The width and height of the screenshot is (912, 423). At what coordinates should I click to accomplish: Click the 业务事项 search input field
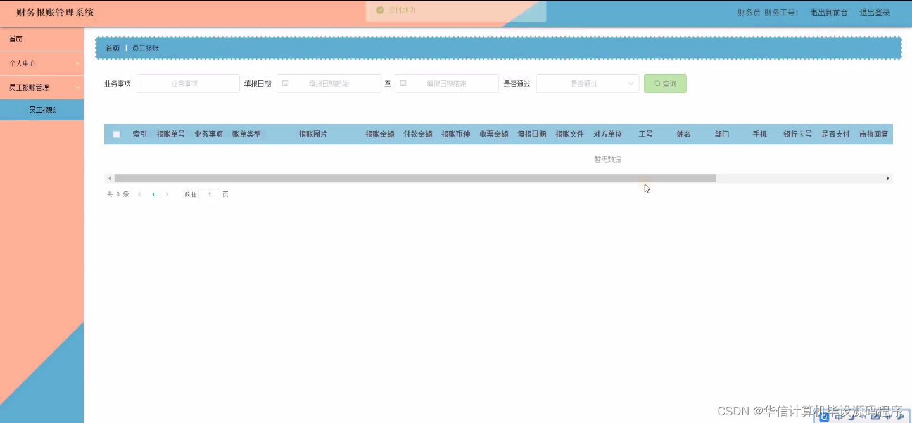coord(188,83)
